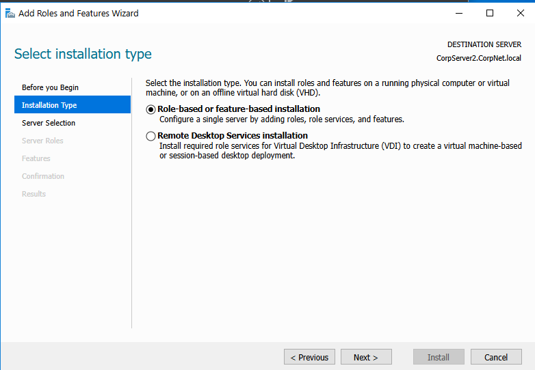Select the Role-based or feature-based installation option
The height and width of the screenshot is (370, 535).
point(151,109)
